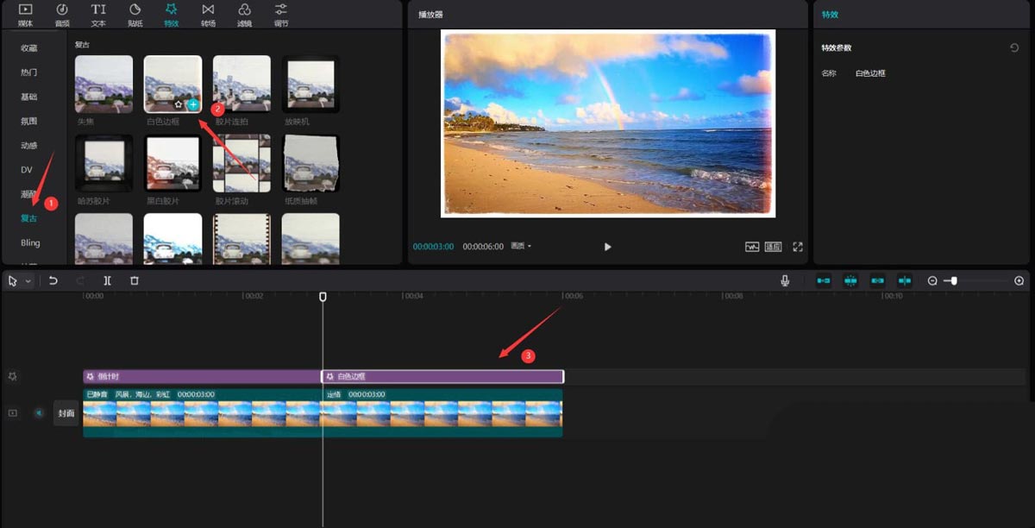The width and height of the screenshot is (1035, 528).
Task: Click the plus icon on 白色边框 effect
Action: coord(193,104)
